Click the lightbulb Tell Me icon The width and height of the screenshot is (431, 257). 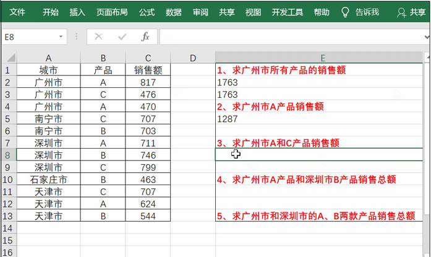click(x=345, y=12)
